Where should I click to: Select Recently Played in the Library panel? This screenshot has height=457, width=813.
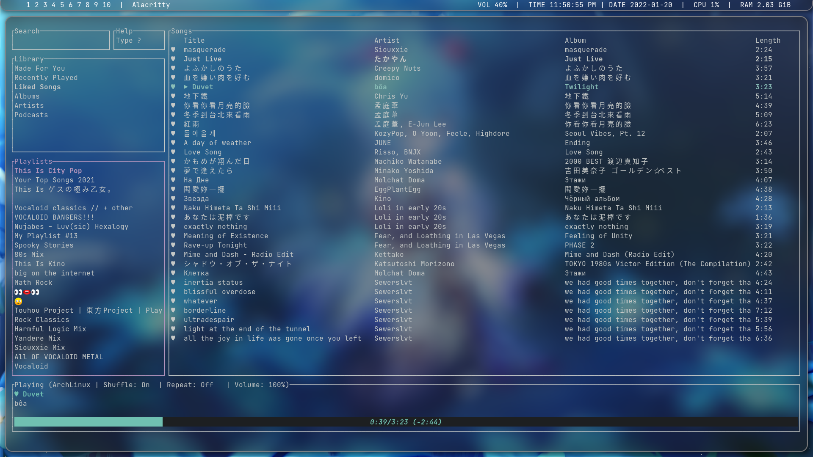[x=46, y=77]
